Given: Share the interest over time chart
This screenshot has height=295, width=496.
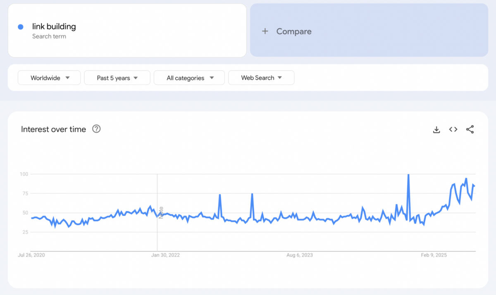Looking at the screenshot, I should coord(470,129).
